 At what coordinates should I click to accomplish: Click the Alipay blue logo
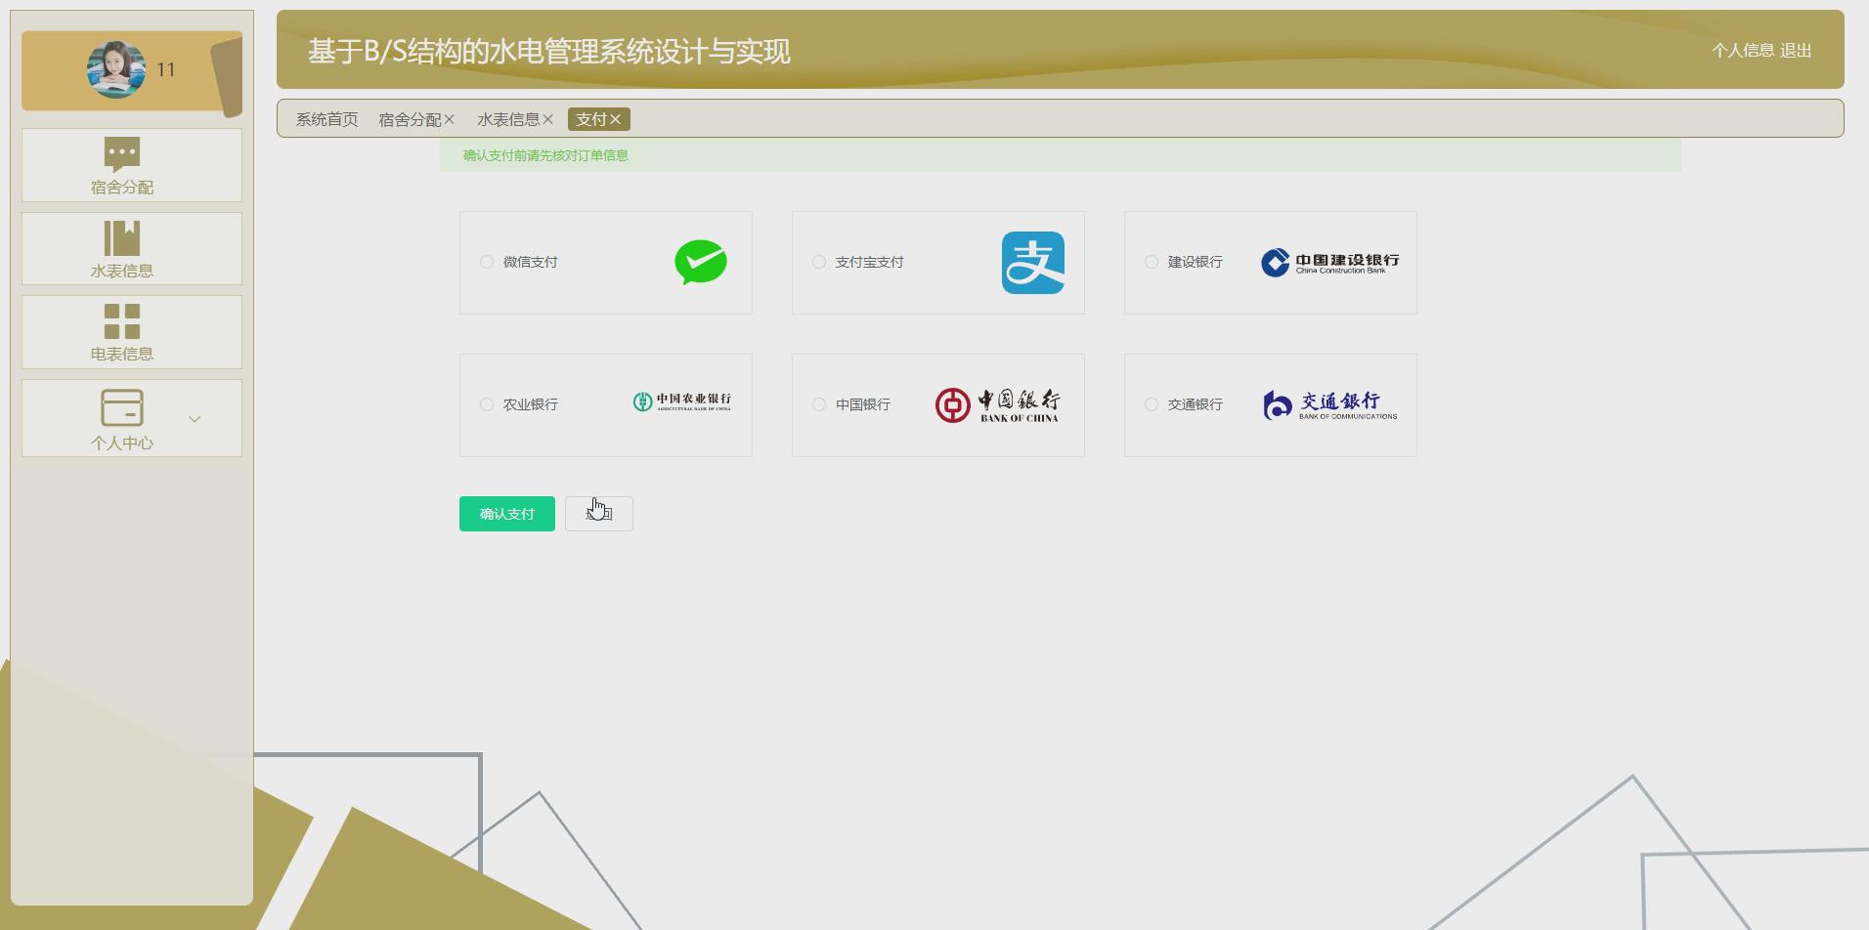point(1033,263)
